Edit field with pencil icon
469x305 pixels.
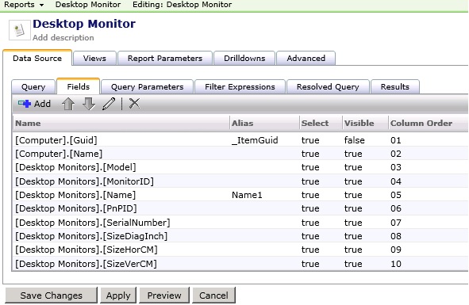pos(109,104)
